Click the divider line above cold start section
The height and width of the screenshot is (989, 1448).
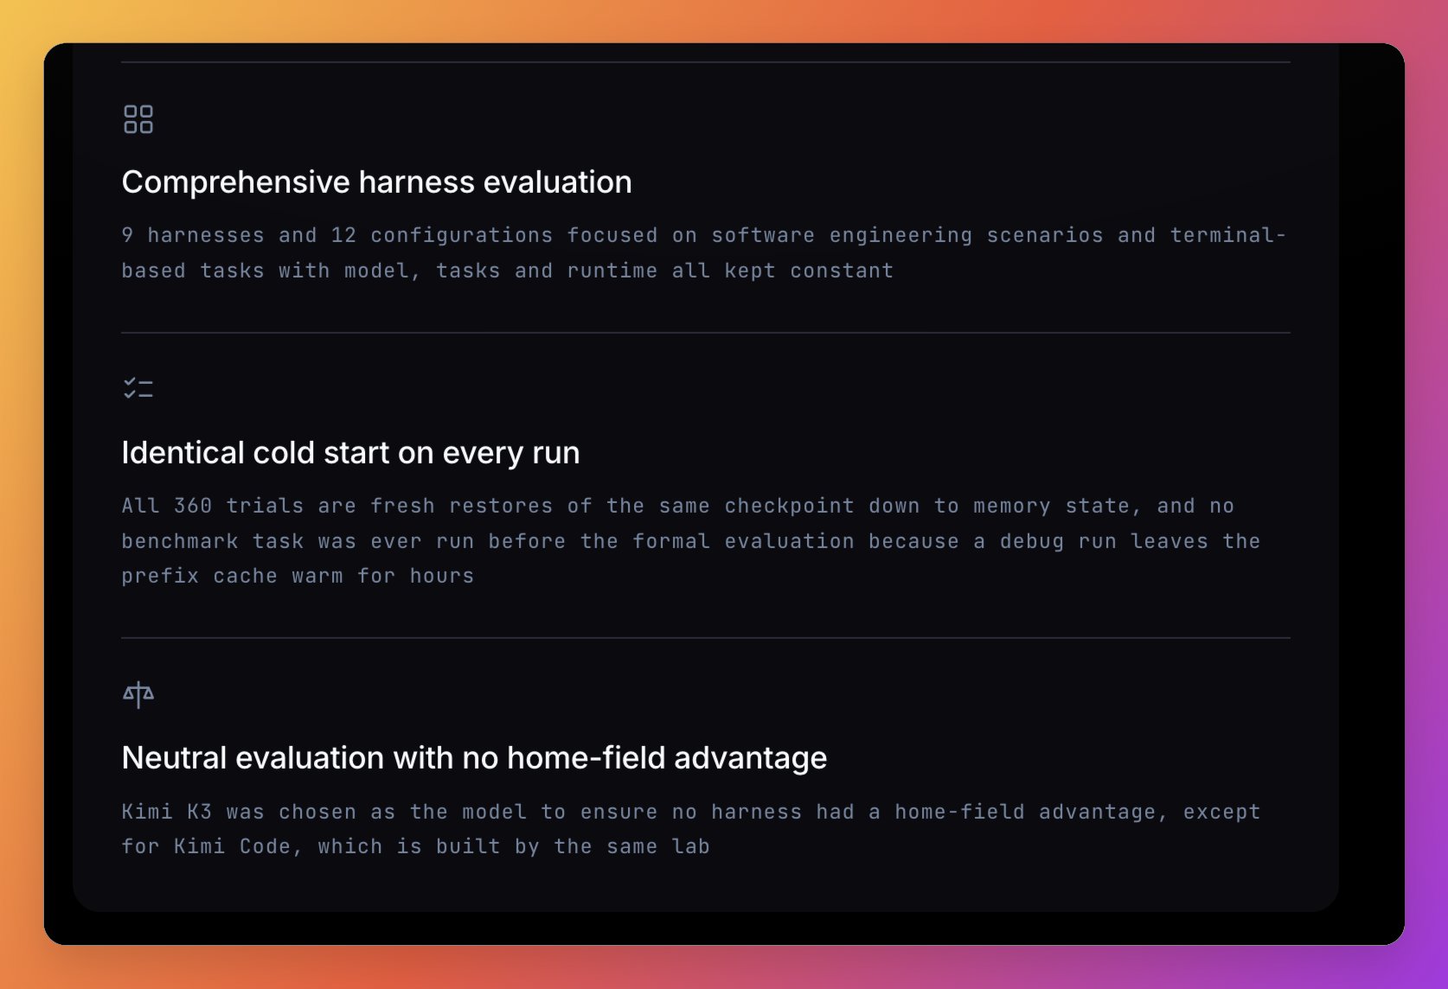706,333
